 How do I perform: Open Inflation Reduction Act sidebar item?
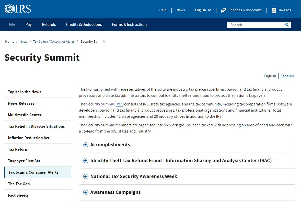(x=38, y=138)
